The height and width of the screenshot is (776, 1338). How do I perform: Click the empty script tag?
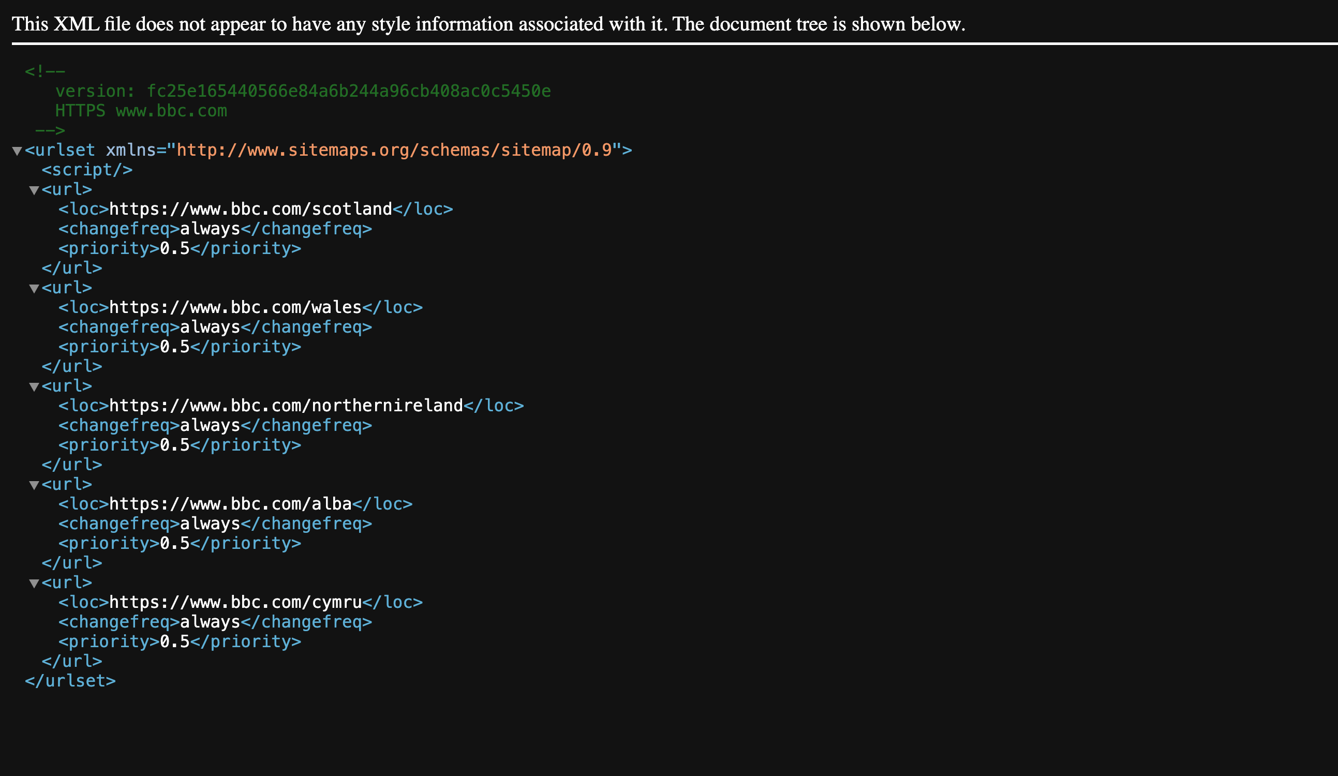(x=87, y=170)
